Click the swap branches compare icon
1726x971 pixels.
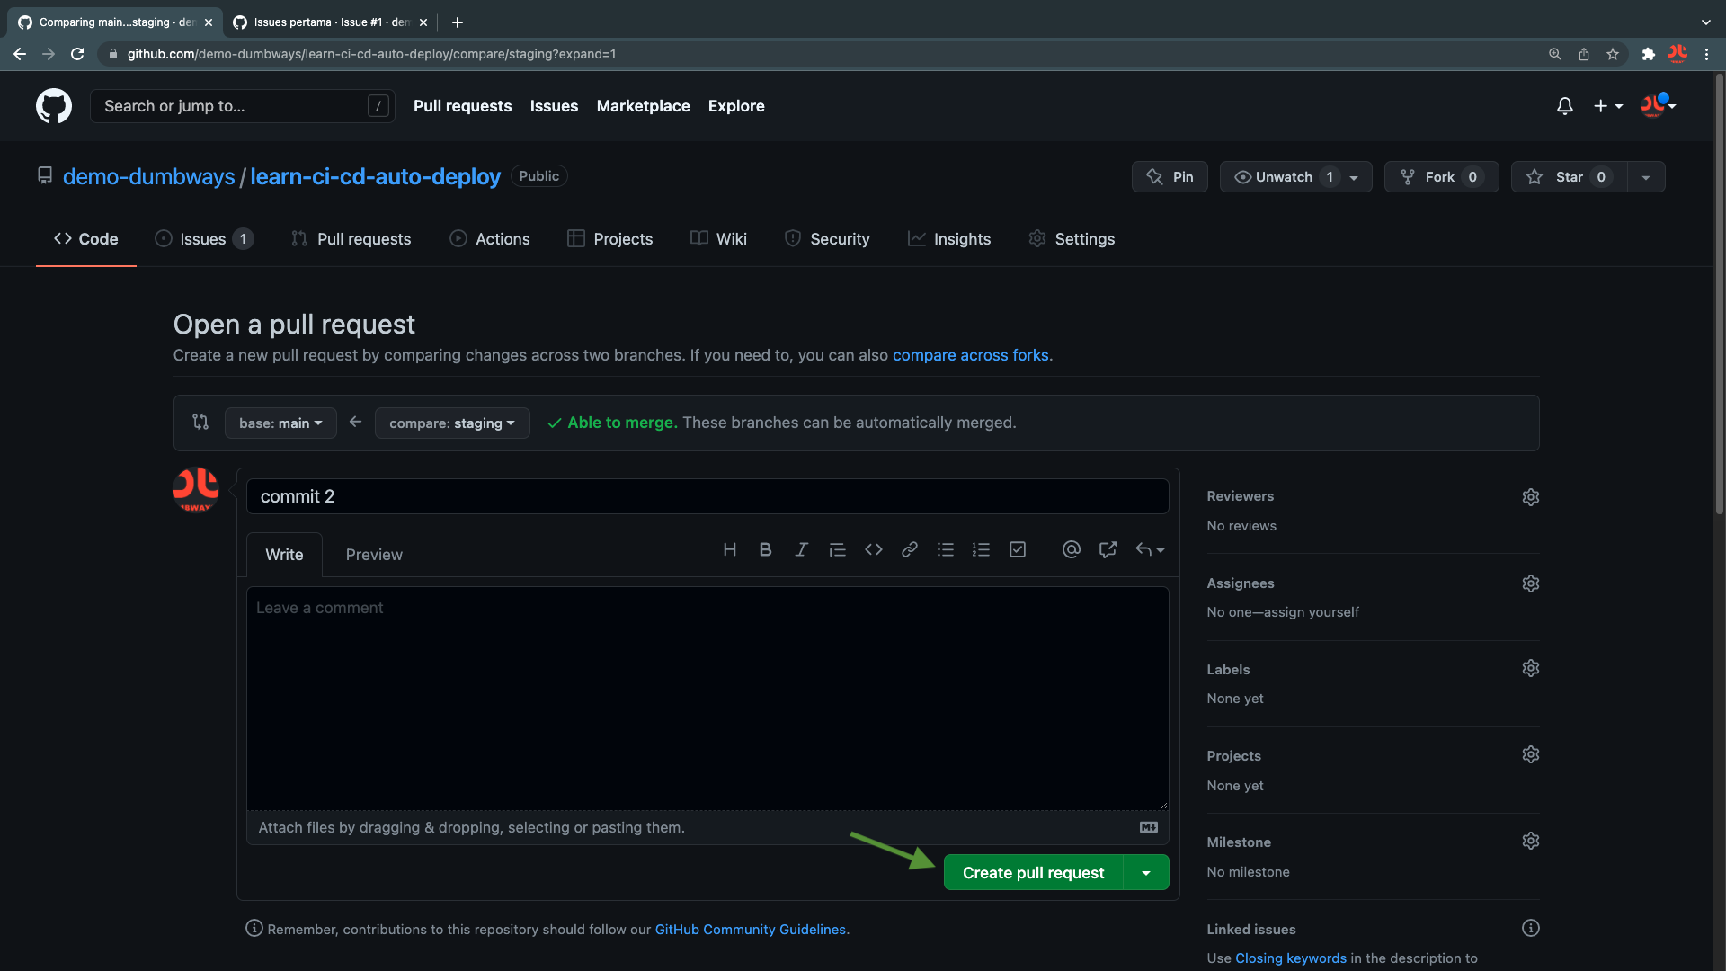(200, 422)
